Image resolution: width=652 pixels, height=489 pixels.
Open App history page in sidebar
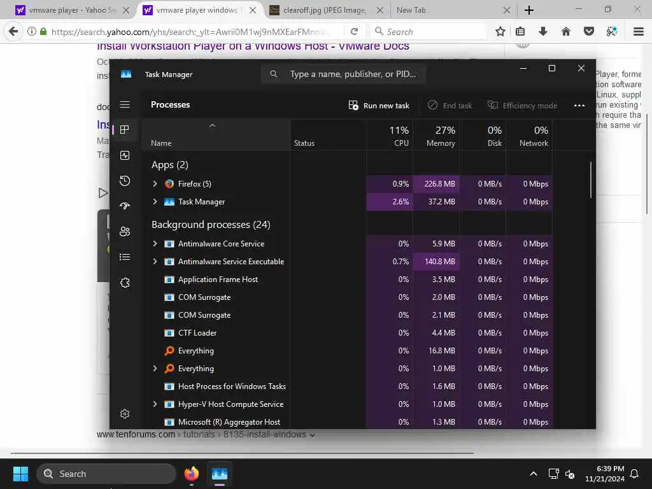(x=125, y=181)
